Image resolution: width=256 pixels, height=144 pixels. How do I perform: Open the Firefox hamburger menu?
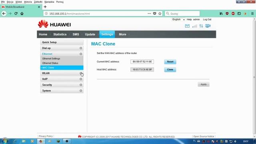(252, 14)
